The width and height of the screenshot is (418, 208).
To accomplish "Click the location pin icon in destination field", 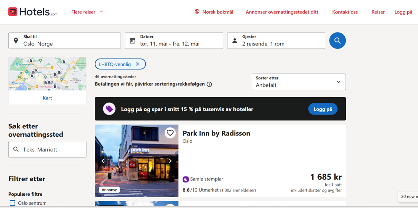I will click(16, 41).
